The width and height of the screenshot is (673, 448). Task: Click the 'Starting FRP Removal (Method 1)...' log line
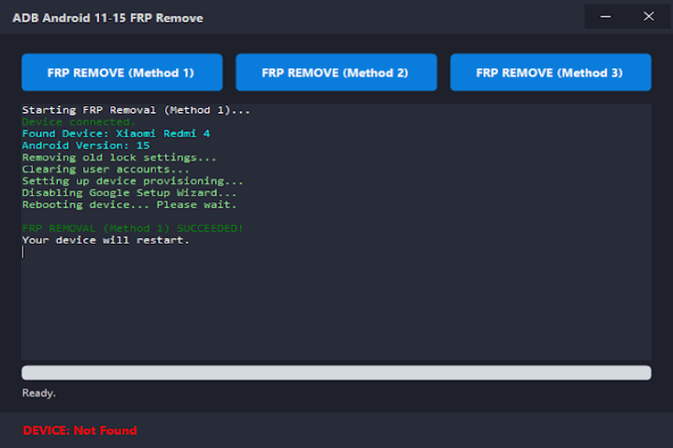[x=136, y=110]
